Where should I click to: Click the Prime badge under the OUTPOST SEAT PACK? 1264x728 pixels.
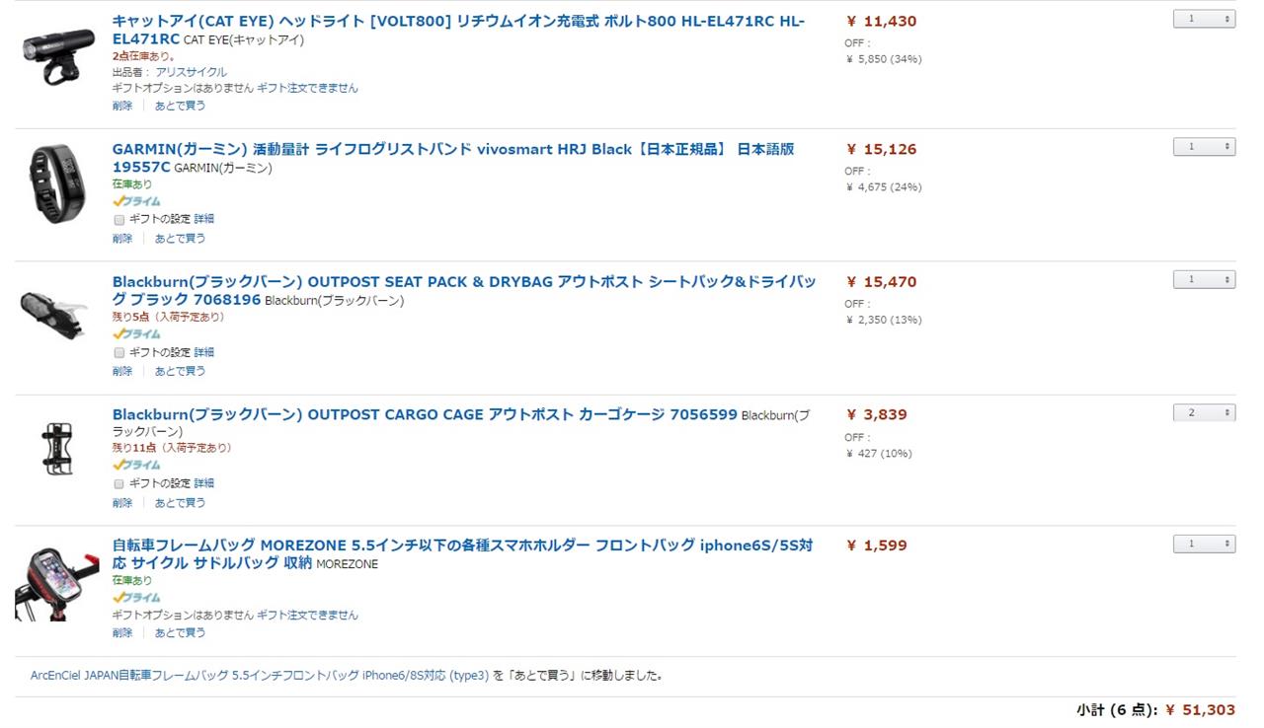click(136, 333)
